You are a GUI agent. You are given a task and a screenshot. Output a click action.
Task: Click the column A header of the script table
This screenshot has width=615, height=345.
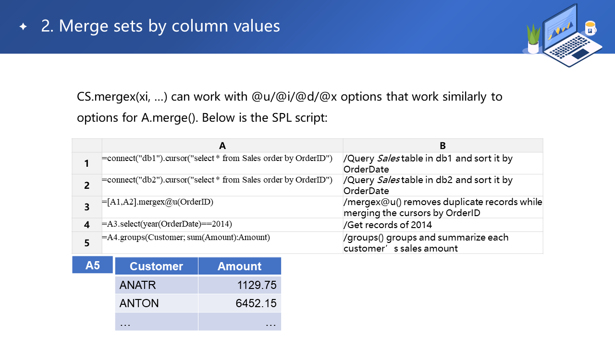point(222,146)
